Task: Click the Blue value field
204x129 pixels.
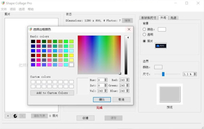Action: click(123, 91)
